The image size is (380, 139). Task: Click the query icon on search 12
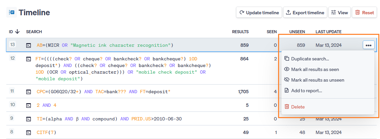29,59
